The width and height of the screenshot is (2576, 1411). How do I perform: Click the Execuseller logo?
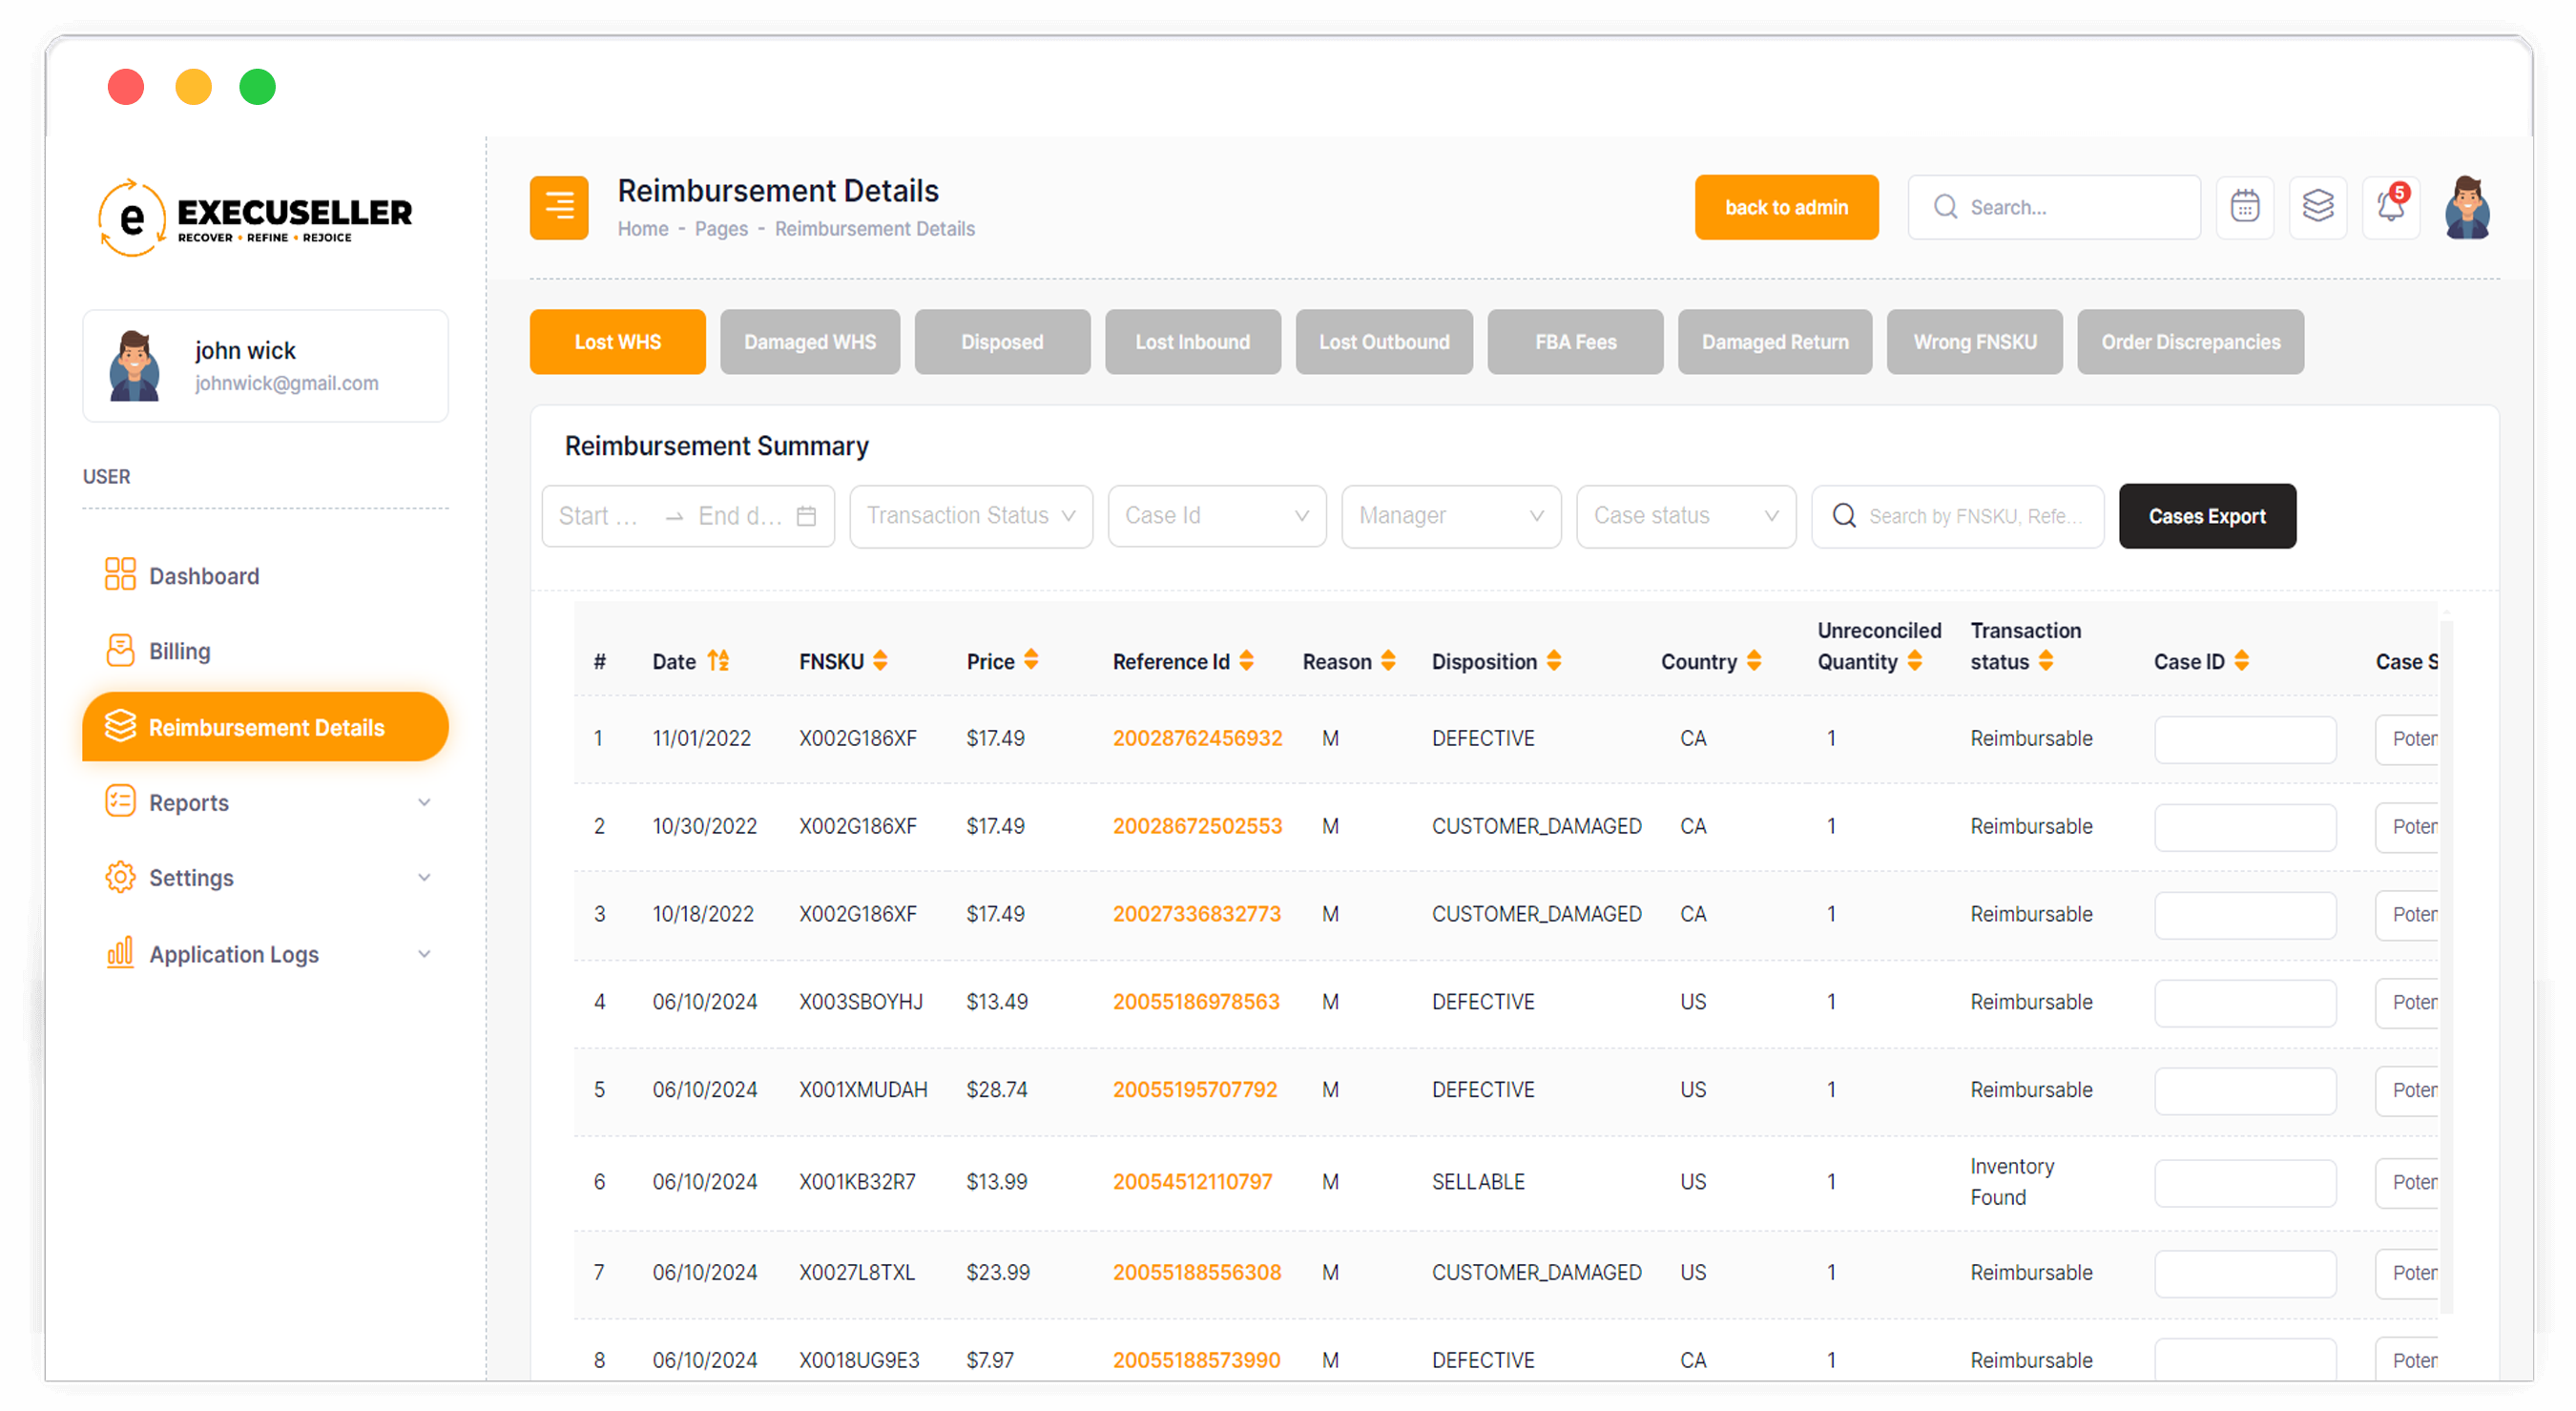point(255,217)
